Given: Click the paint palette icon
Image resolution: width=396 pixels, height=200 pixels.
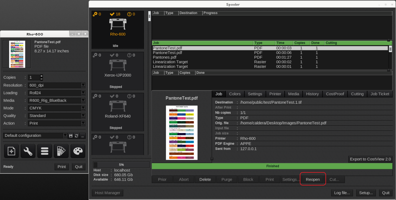Looking at the screenshot, I should tap(78, 151).
